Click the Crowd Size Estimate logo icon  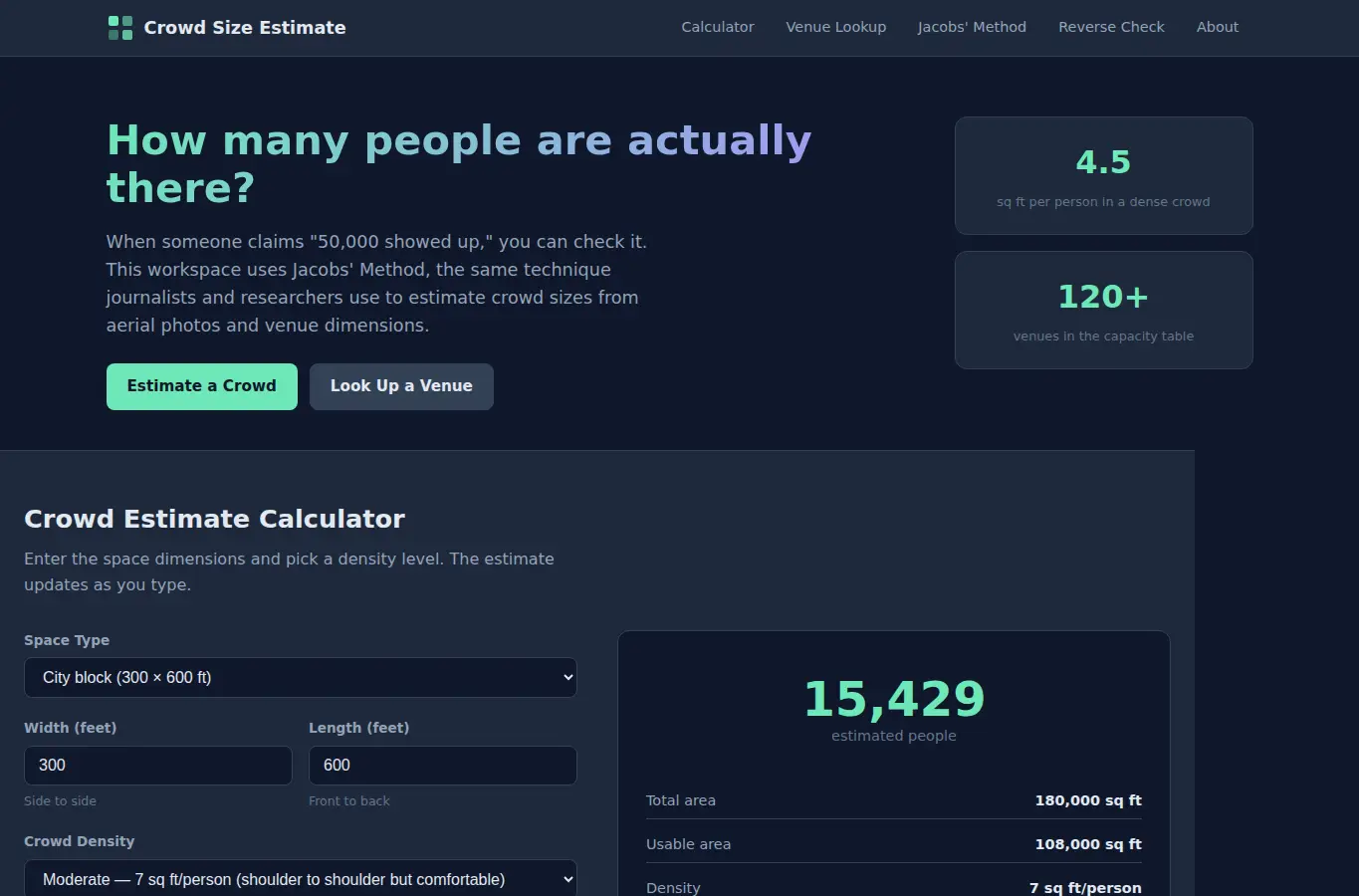[x=119, y=28]
